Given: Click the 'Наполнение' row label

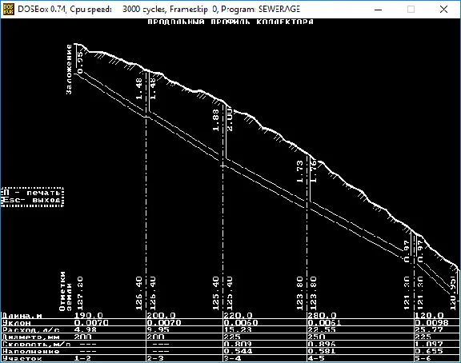Looking at the screenshot, I should point(31,351).
